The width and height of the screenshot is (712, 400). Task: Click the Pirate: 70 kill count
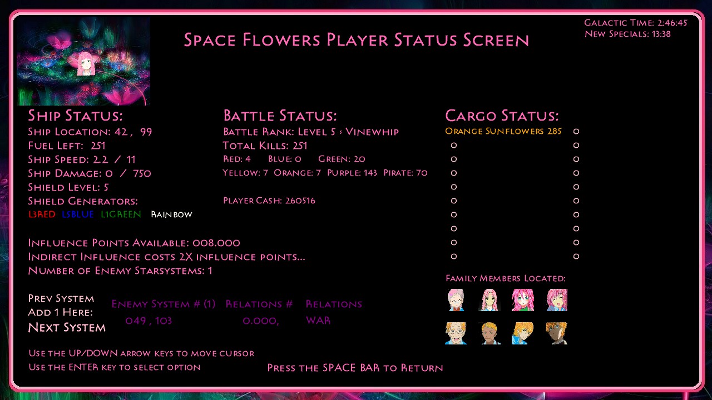pyautogui.click(x=406, y=173)
